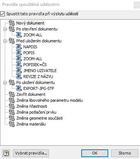Select the Změna potlačení prvku event label
140x159 pixels.
[36, 112]
